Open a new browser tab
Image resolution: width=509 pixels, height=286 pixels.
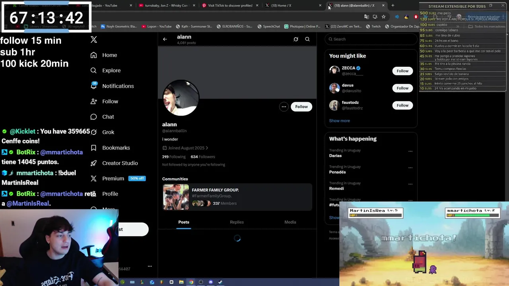(393, 6)
